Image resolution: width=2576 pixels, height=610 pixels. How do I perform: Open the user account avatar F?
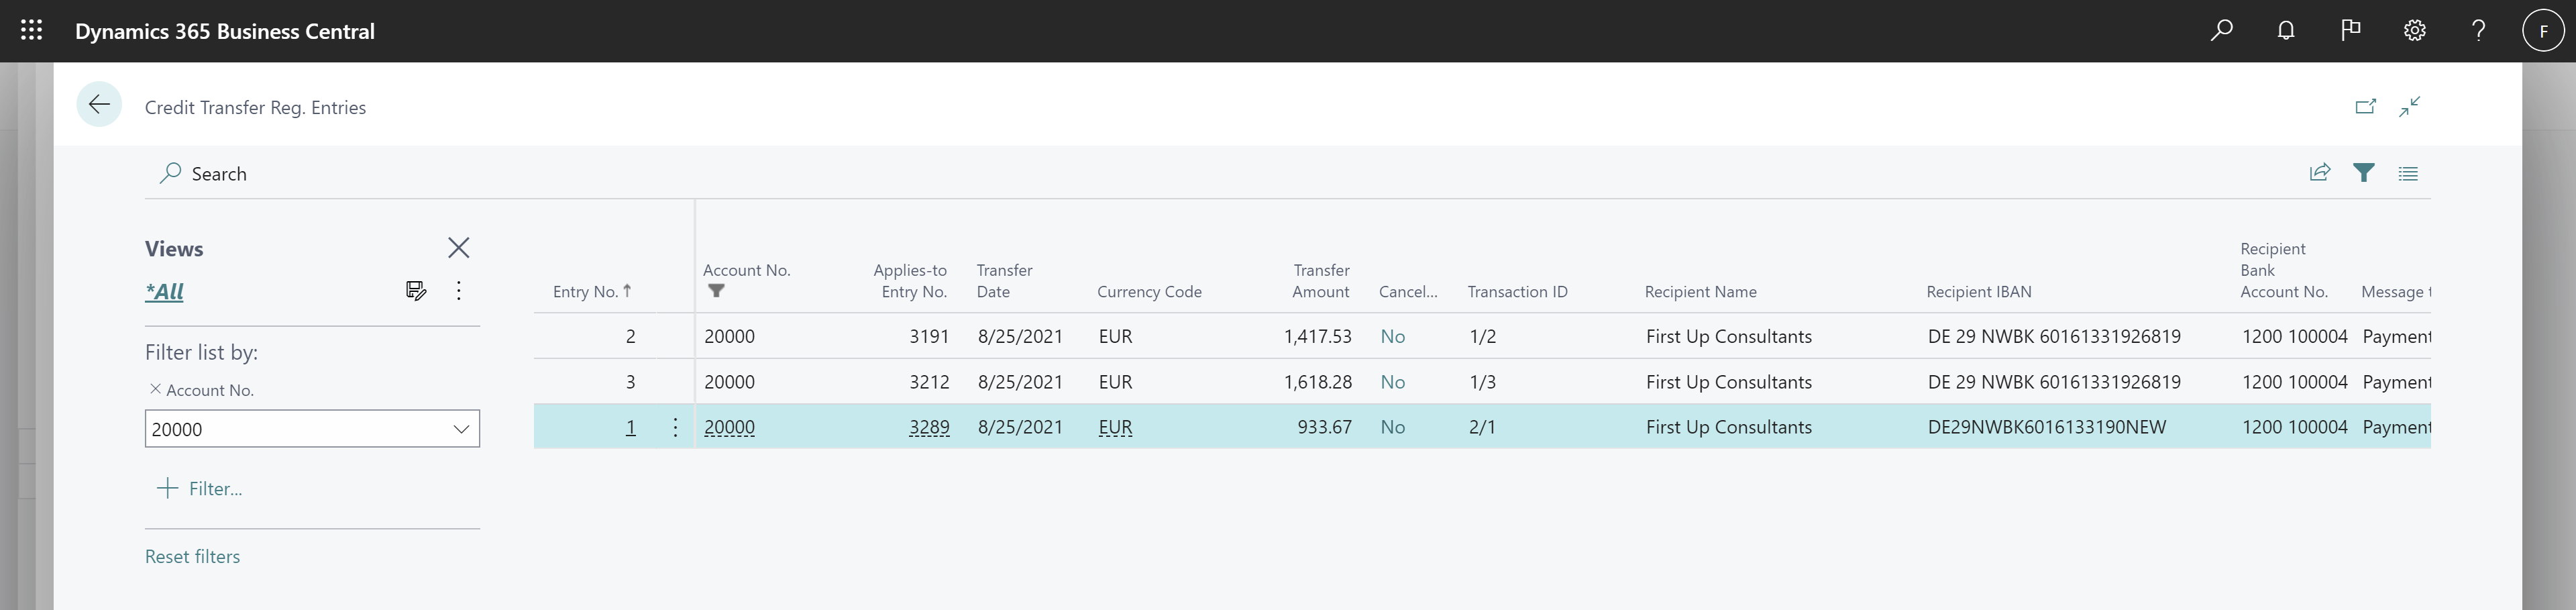pos(2543,30)
